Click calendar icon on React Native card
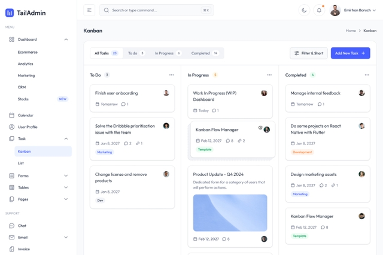Image resolution: width=383 pixels, height=255 pixels. [x=293, y=143]
